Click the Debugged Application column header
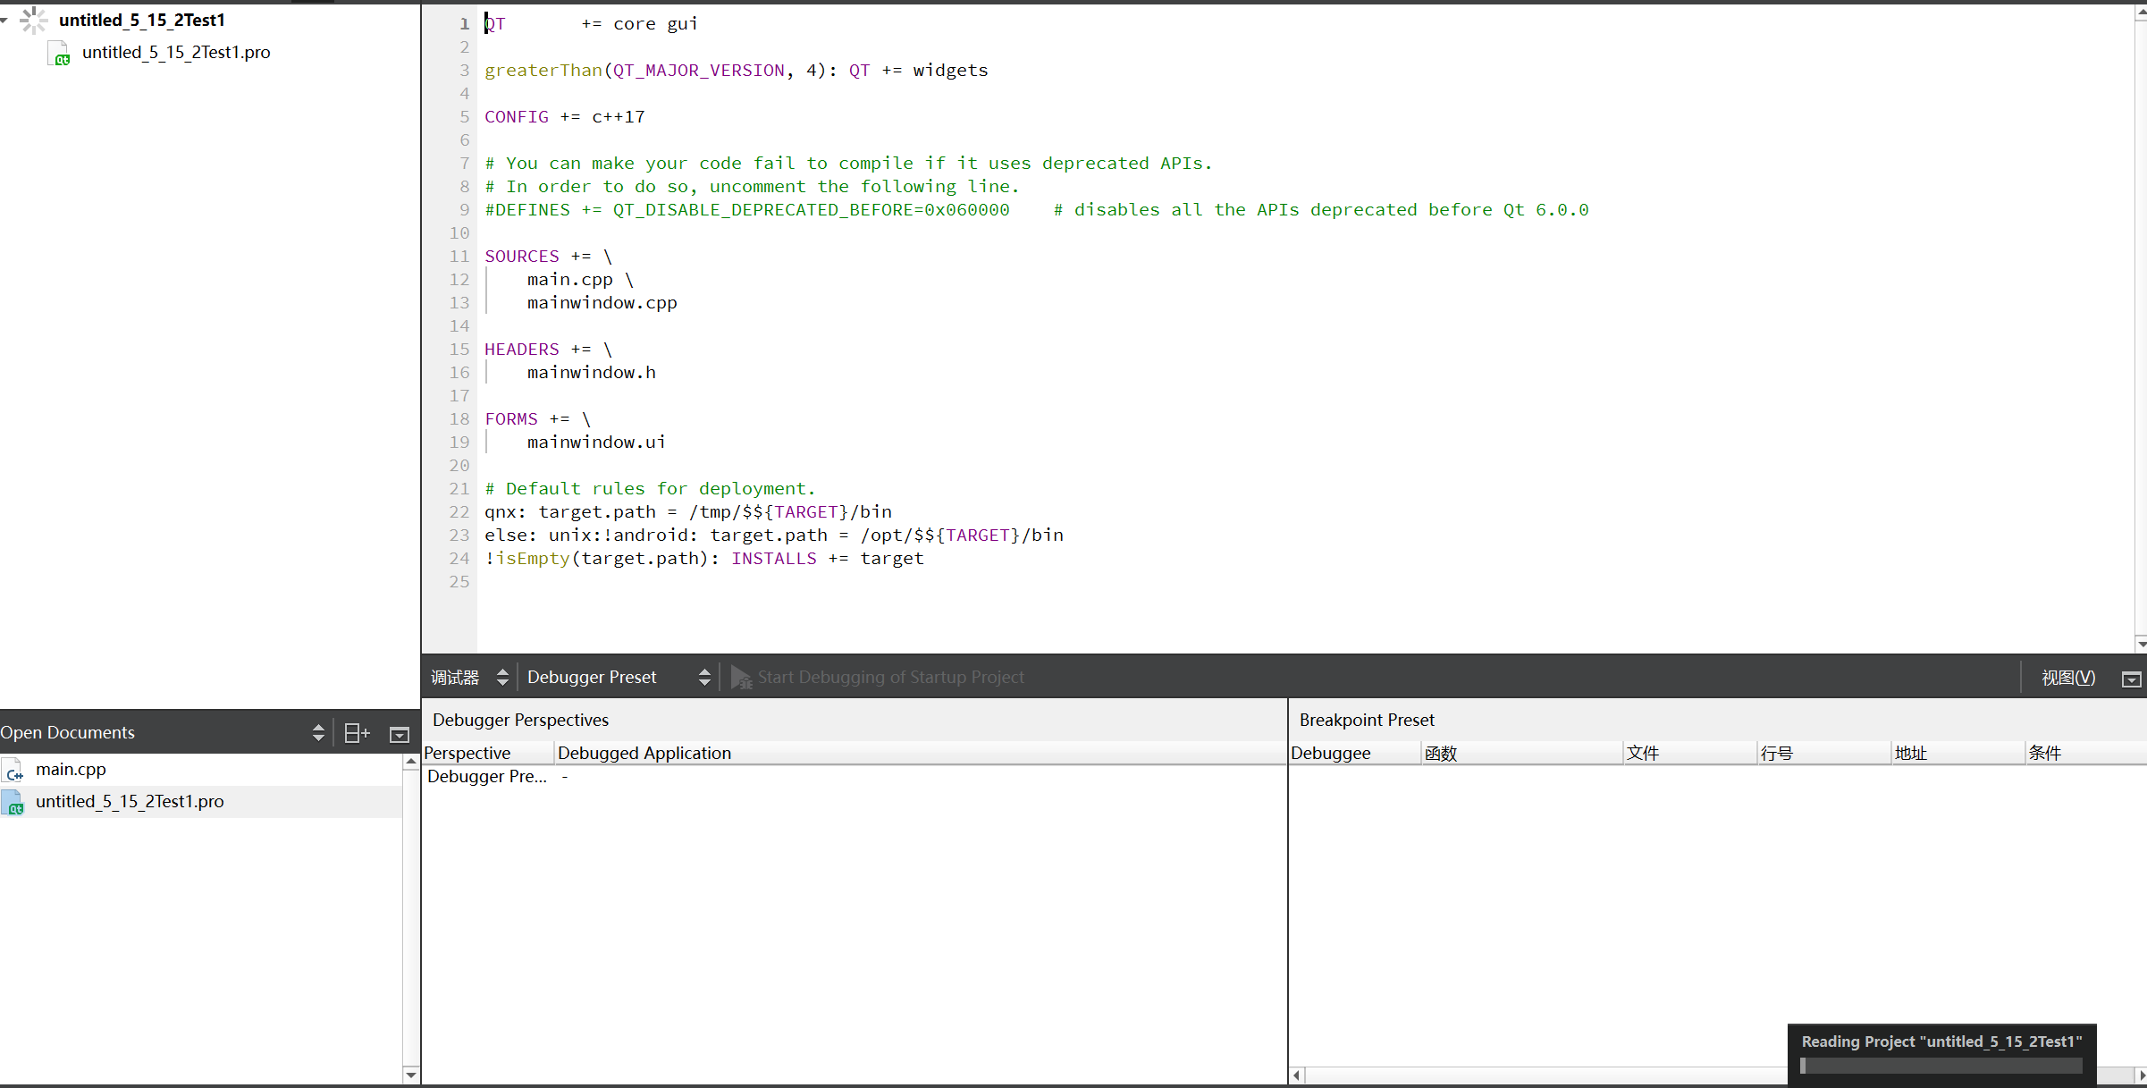The height and width of the screenshot is (1088, 2147). coord(644,753)
